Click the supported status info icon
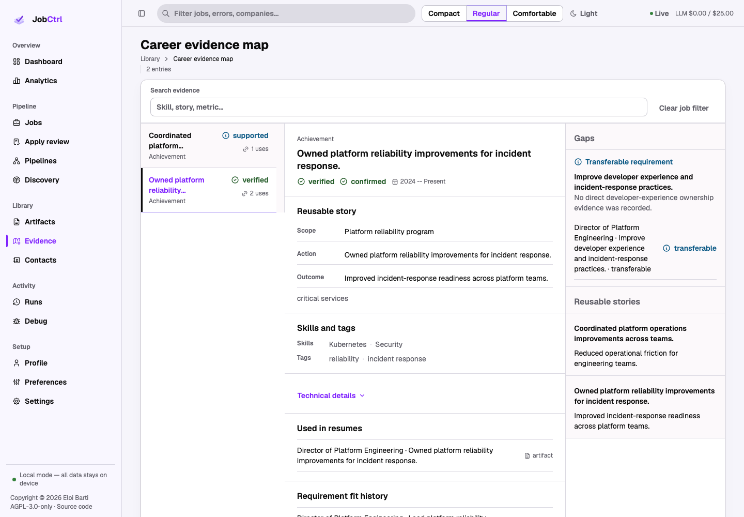The height and width of the screenshot is (517, 744). 226,135
